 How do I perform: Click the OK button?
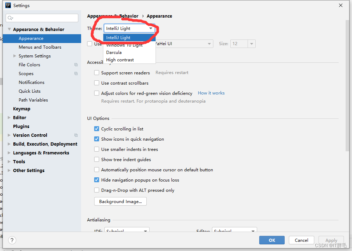[272, 240]
